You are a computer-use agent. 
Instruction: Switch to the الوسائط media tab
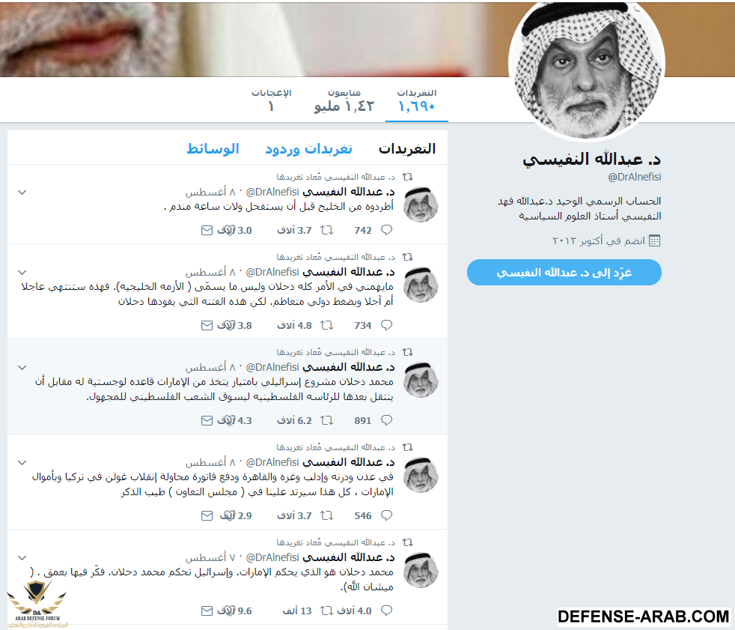(x=213, y=149)
